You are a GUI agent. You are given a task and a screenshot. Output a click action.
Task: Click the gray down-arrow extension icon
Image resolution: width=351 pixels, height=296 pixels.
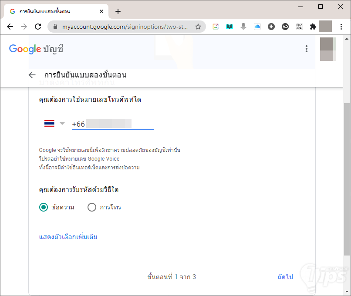coord(243,27)
